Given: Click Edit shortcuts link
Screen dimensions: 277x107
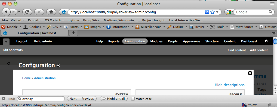Looking at the screenshot, I should [x=13, y=50].
